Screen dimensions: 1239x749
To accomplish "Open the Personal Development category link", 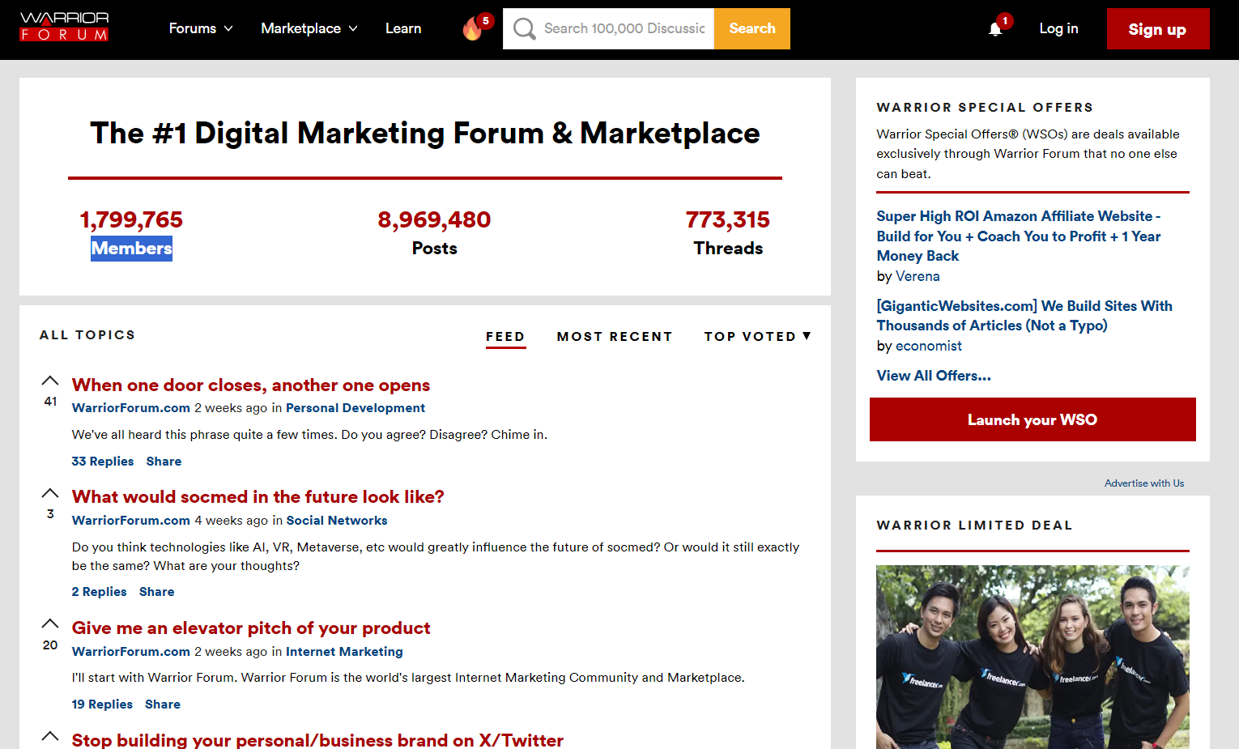I will [x=356, y=408].
